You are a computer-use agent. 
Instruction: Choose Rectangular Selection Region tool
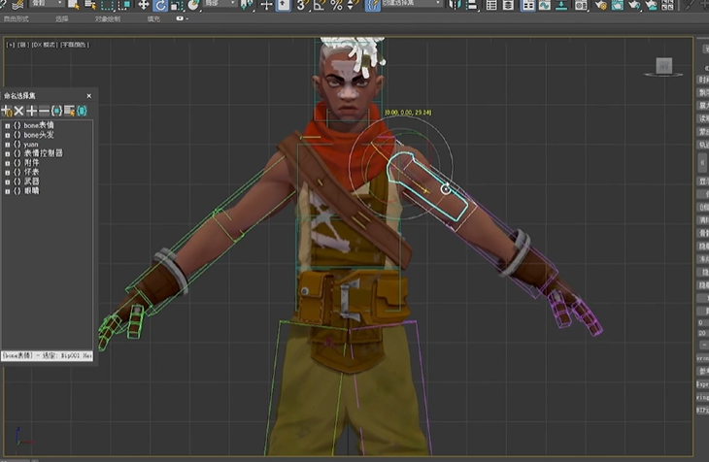point(107,5)
